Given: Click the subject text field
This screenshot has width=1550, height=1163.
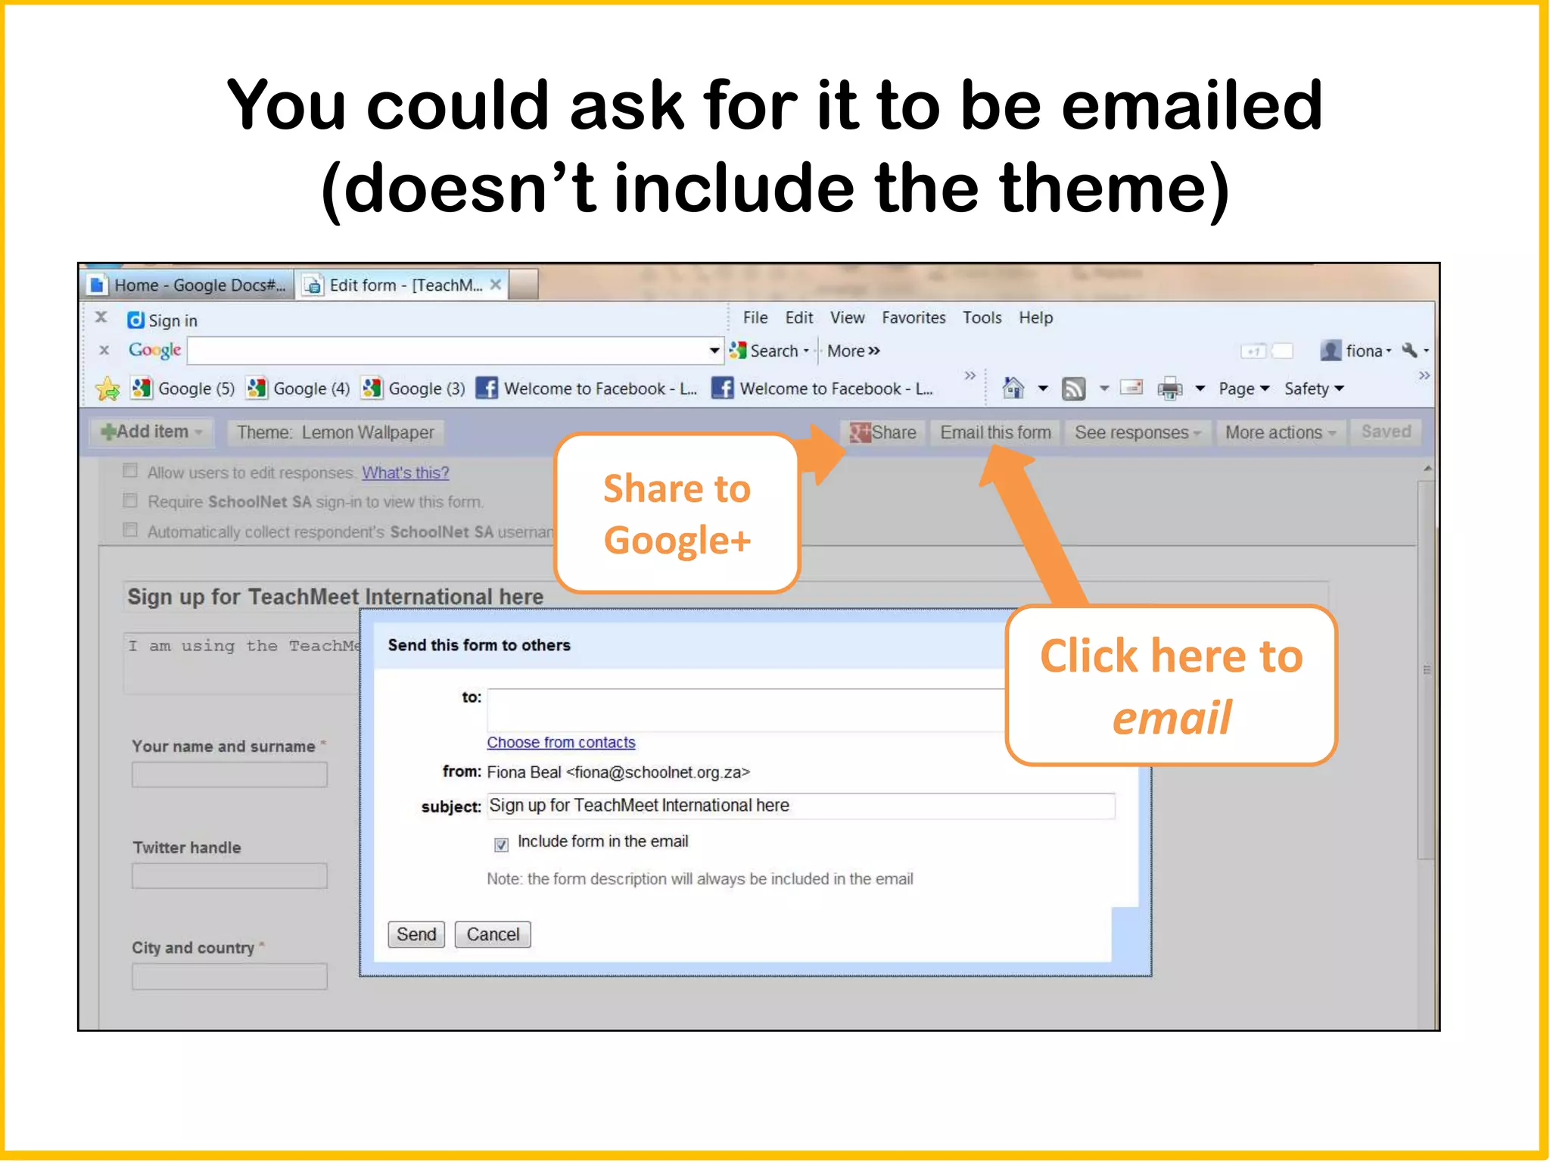Looking at the screenshot, I should tap(800, 806).
